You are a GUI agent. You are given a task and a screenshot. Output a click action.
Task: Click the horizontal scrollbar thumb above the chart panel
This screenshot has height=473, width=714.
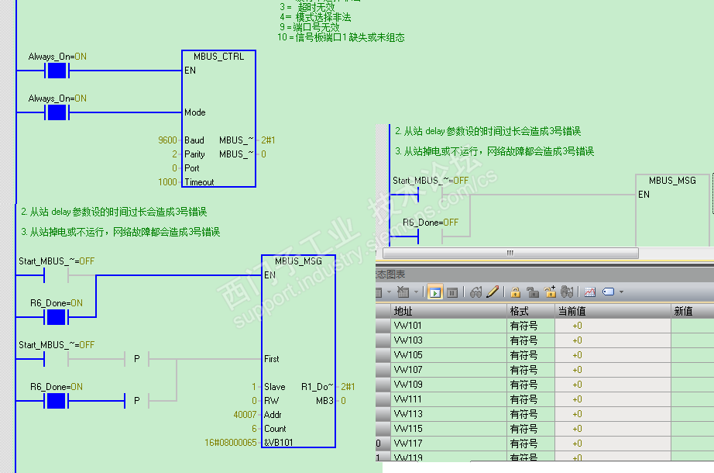pos(510,253)
